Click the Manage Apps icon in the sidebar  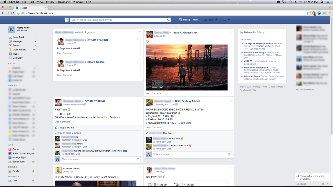10,157
